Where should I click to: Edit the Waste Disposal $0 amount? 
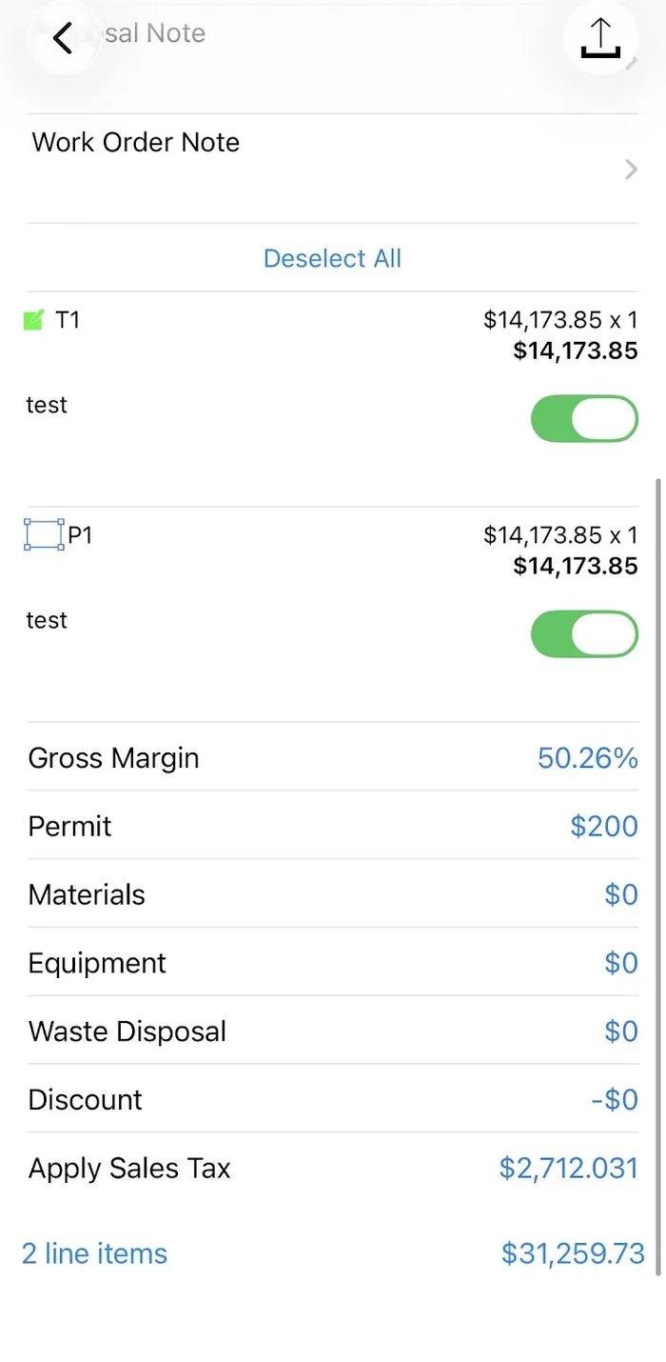[x=621, y=1032]
